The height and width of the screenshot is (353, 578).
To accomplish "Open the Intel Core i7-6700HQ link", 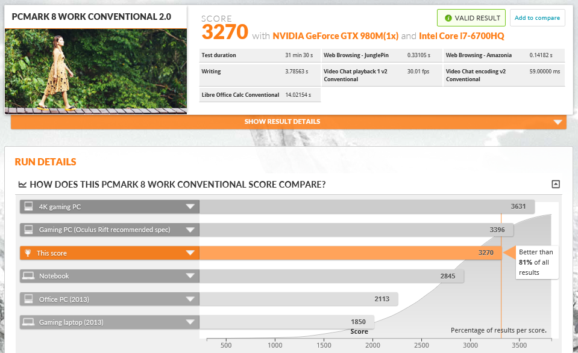I will (462, 36).
